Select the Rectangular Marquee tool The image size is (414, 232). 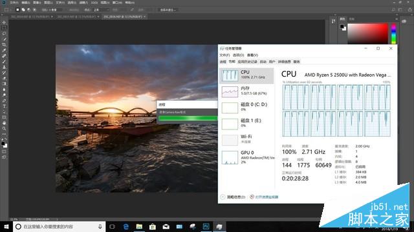click(x=4, y=28)
